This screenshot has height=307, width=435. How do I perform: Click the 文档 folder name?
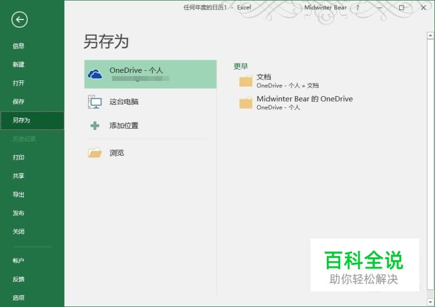pyautogui.click(x=263, y=77)
